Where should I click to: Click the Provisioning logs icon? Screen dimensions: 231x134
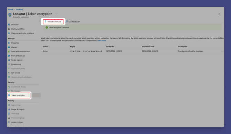9,118
